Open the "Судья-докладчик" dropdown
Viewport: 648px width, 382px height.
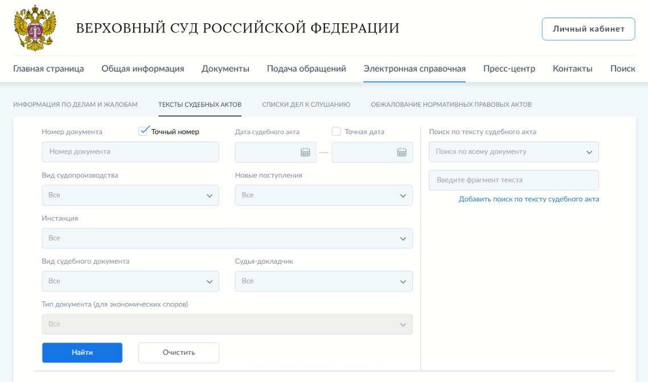click(323, 281)
